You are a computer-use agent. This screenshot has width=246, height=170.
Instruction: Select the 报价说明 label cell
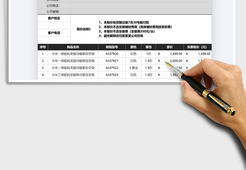tap(84, 29)
